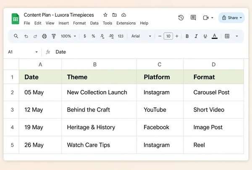The height and width of the screenshot is (170, 252).
Task: Open version history clock icon
Action: [181, 18]
